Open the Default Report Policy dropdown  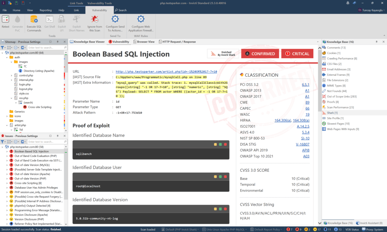[x=266, y=229]
